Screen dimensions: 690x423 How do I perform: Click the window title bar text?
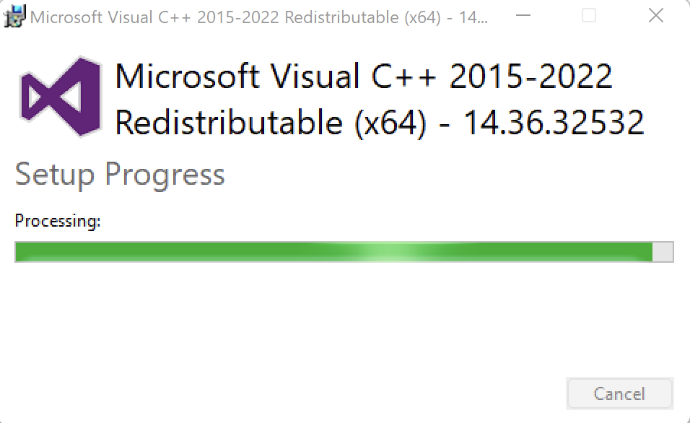[x=258, y=17]
